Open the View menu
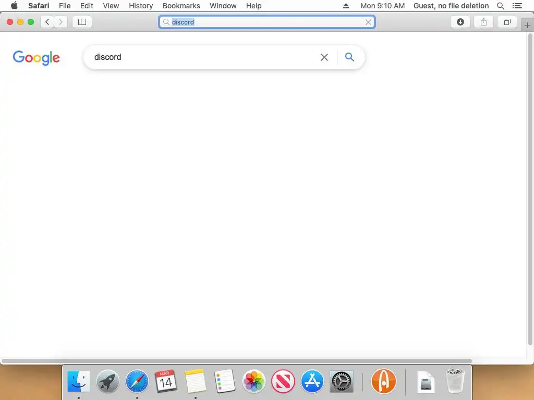This screenshot has height=400, width=534. 111,6
